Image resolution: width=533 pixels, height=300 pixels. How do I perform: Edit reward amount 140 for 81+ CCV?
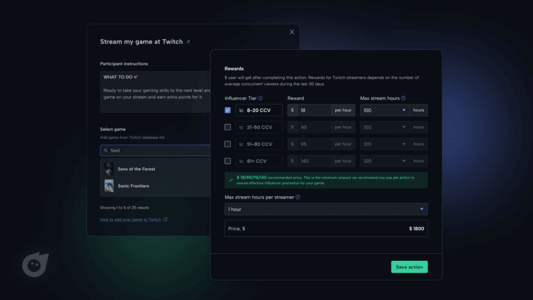coord(314,161)
